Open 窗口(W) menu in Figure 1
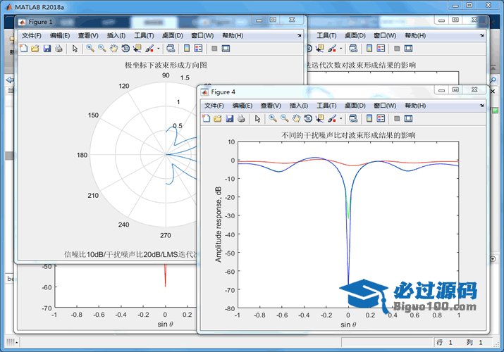The width and height of the screenshot is (504, 352). tap(202, 35)
